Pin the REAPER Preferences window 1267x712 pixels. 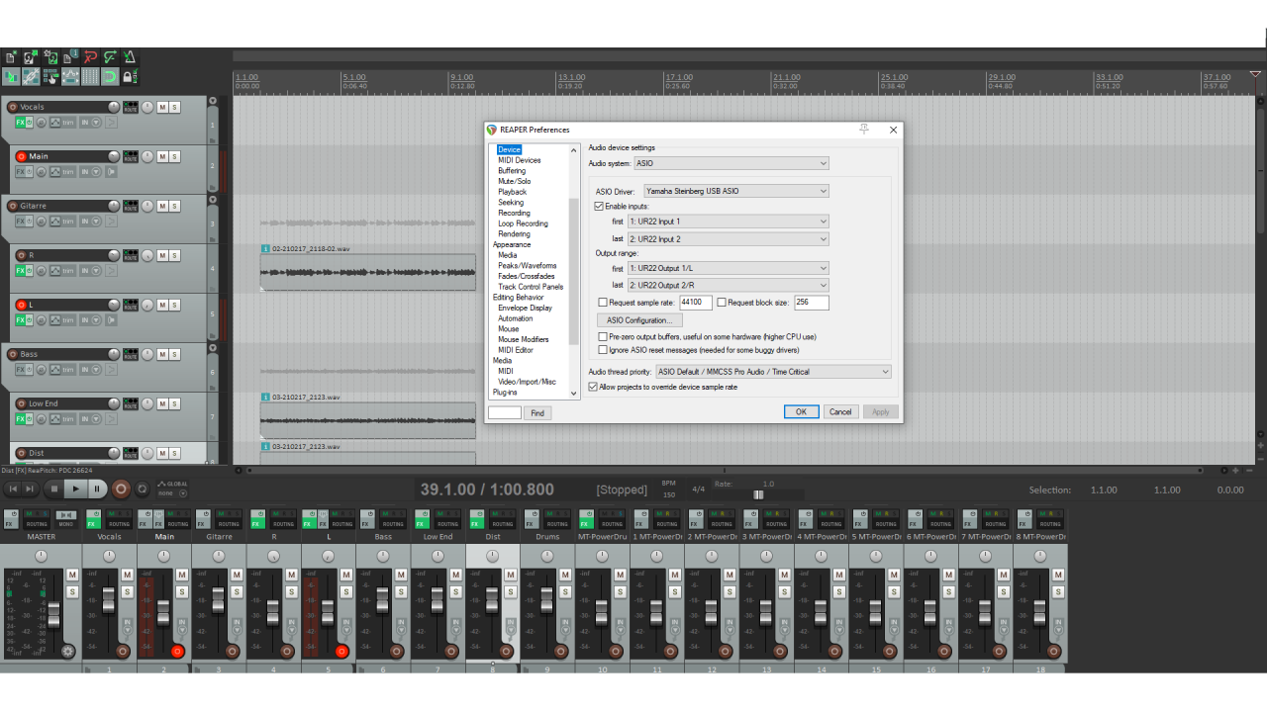tap(864, 130)
